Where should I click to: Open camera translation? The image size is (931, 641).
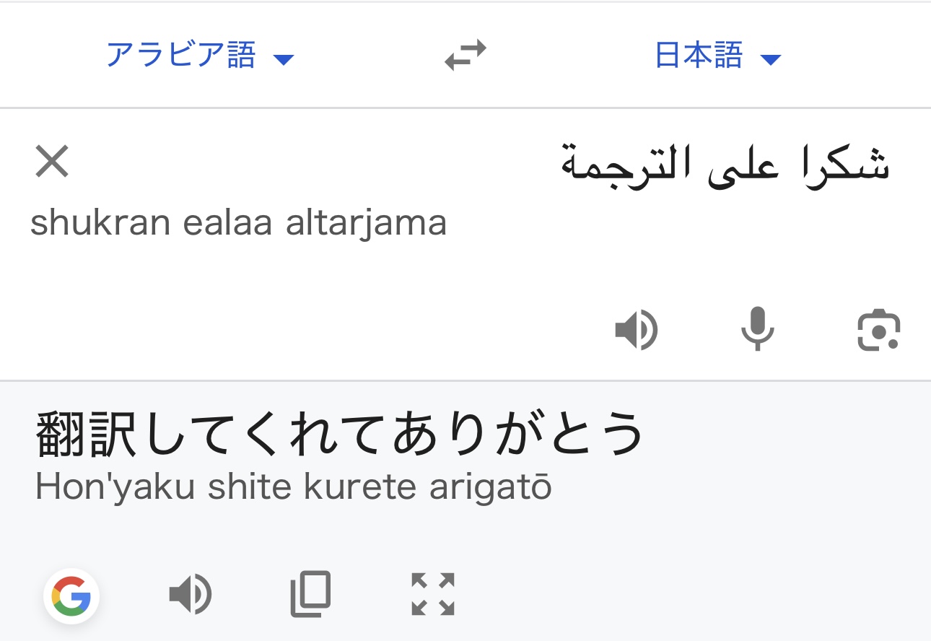tap(878, 331)
